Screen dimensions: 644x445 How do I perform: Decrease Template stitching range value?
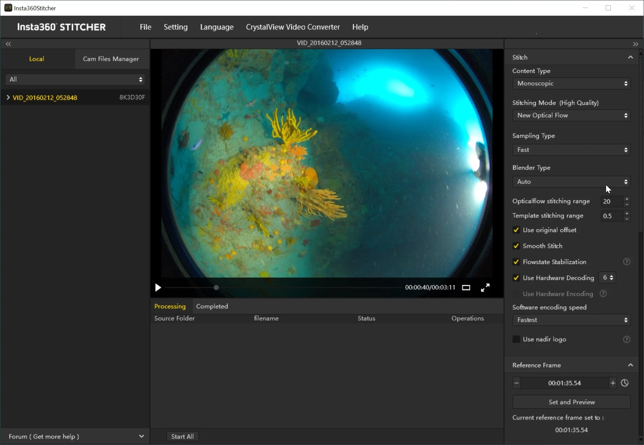pyautogui.click(x=627, y=219)
